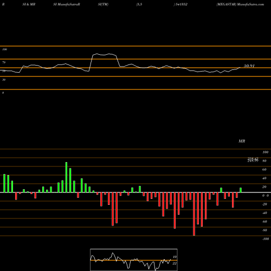Click the 'SI MunafaSutraR' header label
The width and height of the screenshot is (271, 271).
pyautogui.click(x=67, y=4)
